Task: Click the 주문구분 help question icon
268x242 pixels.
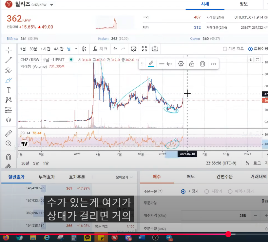Action: [x=160, y=191]
